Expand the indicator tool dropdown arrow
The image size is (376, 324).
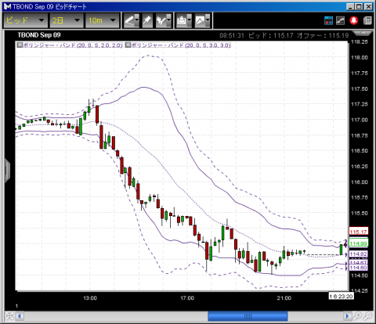(169, 20)
